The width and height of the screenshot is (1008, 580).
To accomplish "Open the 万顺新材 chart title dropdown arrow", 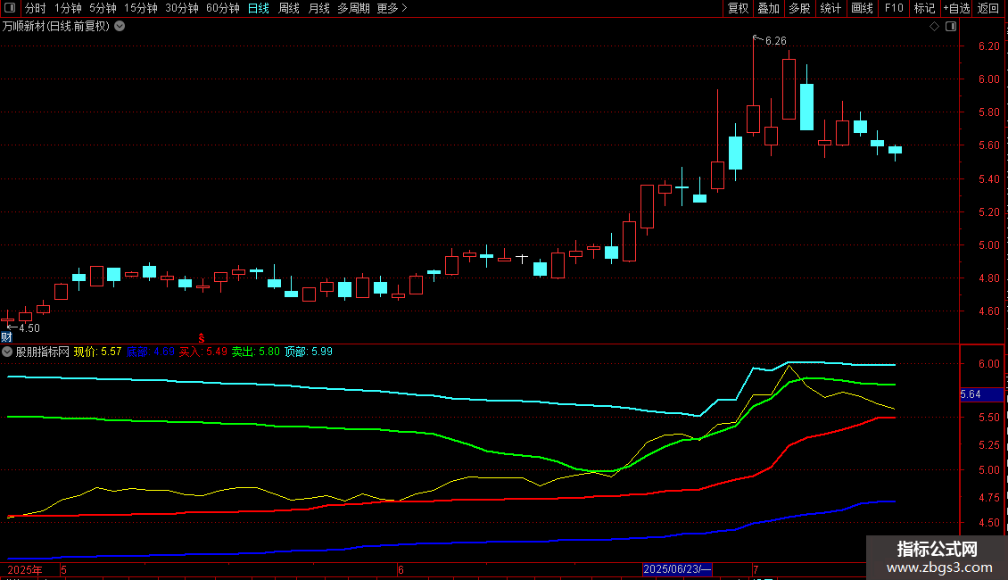I will [x=120, y=27].
